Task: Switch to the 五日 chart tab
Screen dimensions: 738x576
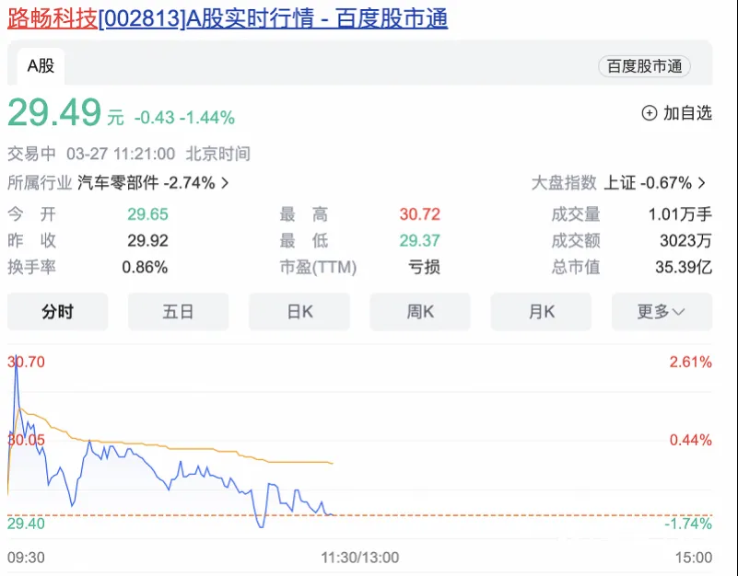Action: point(178,312)
